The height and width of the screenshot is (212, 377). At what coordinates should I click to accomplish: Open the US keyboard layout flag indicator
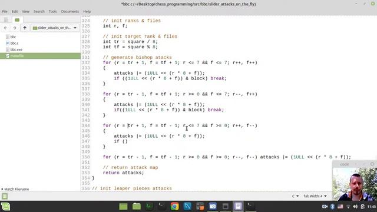340,207
